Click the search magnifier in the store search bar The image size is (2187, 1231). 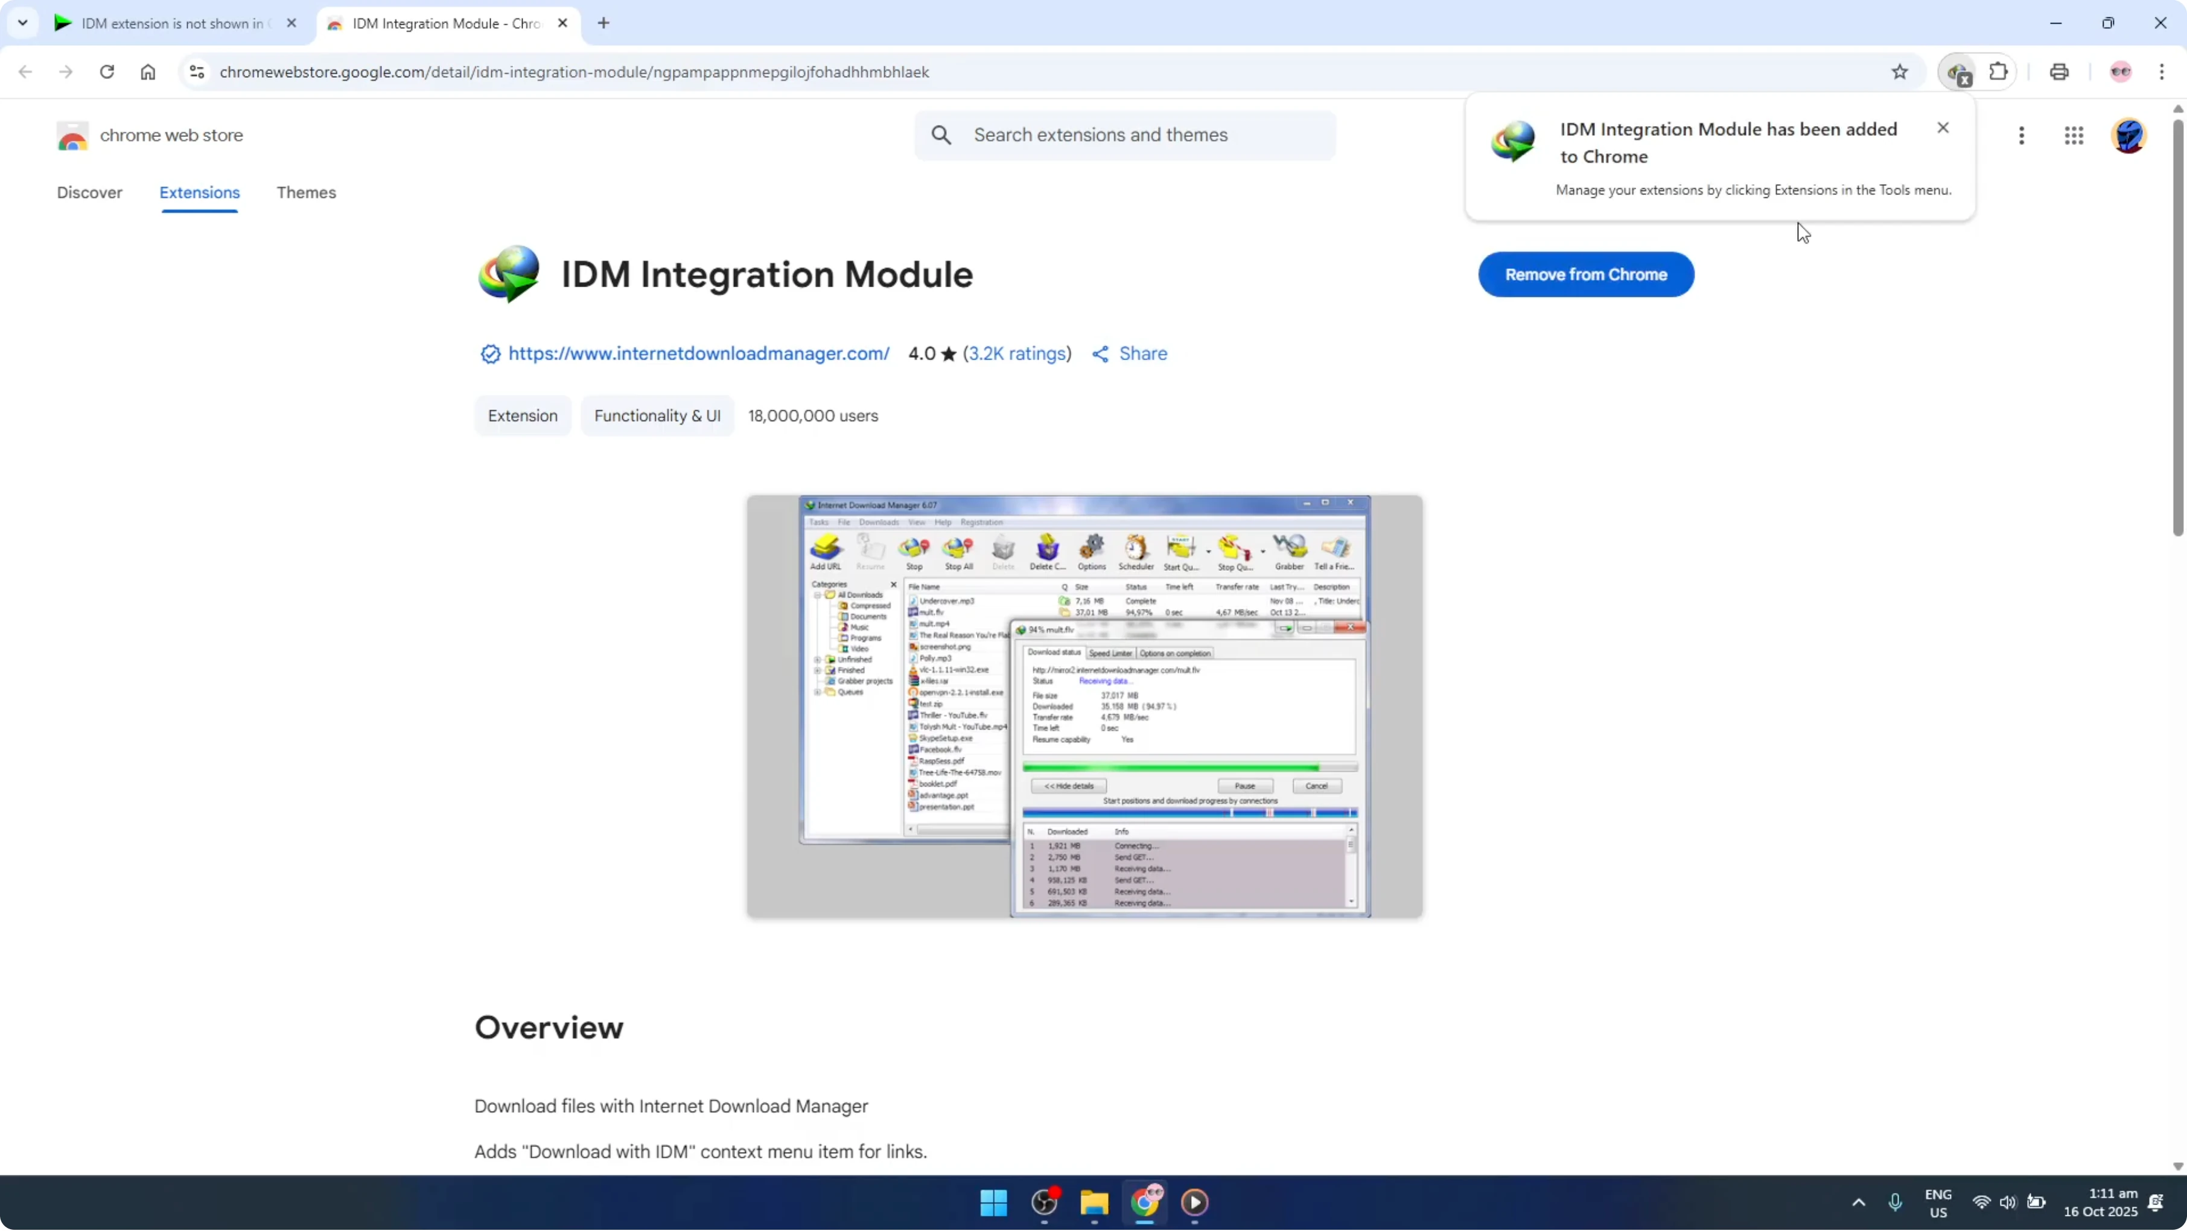point(941,135)
